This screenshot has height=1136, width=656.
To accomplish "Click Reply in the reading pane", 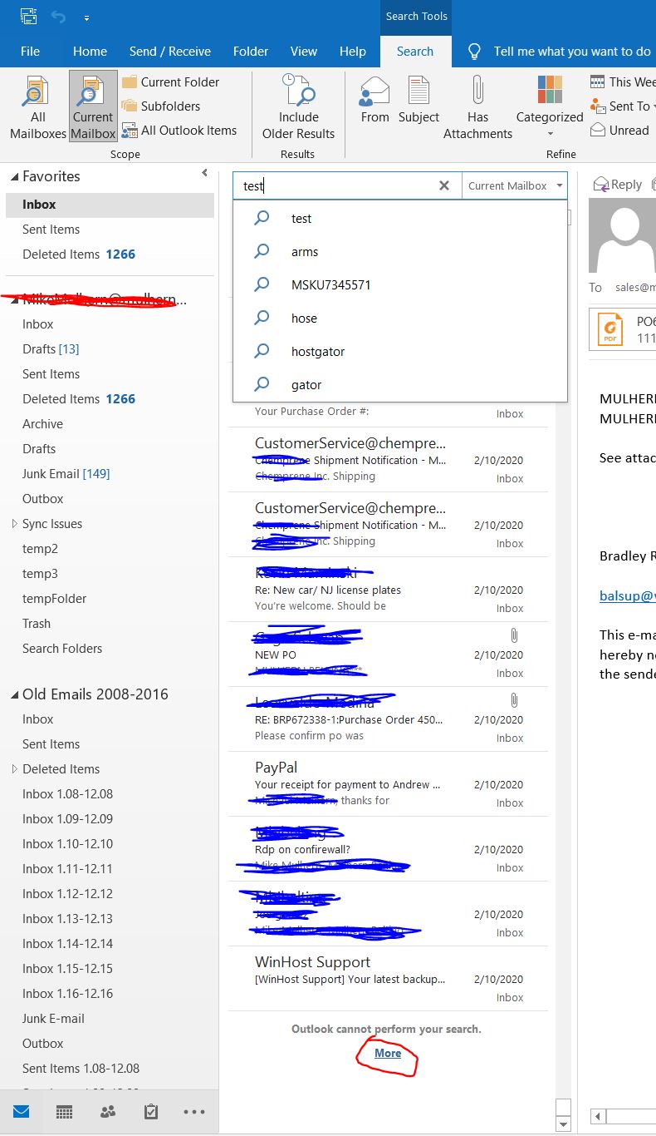I will point(618,185).
